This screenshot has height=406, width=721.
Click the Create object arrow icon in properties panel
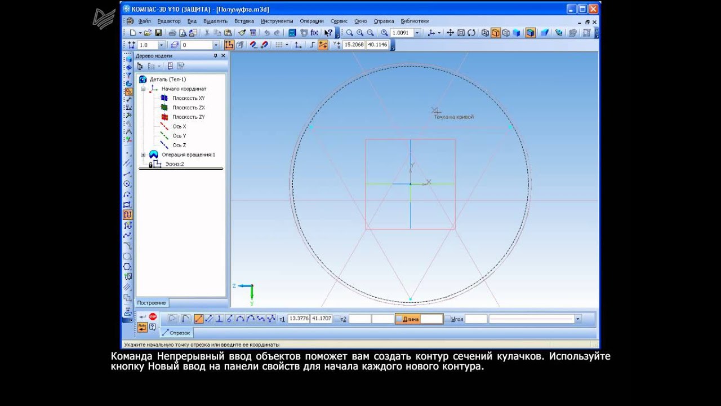pyautogui.click(x=143, y=317)
